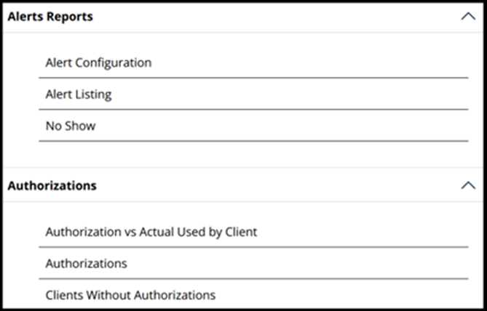The height and width of the screenshot is (311, 487).
Task: Toggle the Alerts Reports panel header bar
Action: [243, 17]
